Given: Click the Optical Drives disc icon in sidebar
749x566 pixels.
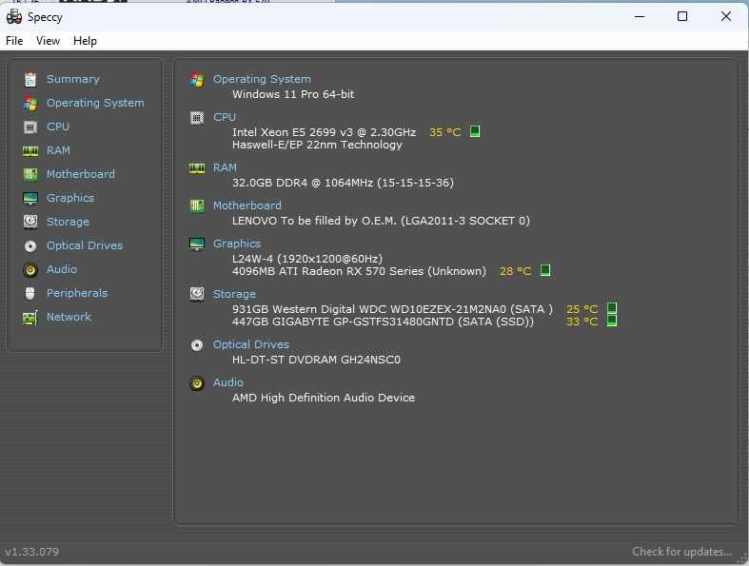Looking at the screenshot, I should coord(30,246).
